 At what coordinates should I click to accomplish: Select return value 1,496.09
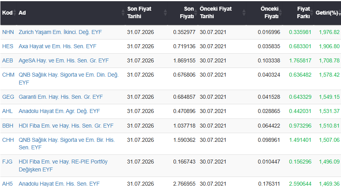[329, 162]
